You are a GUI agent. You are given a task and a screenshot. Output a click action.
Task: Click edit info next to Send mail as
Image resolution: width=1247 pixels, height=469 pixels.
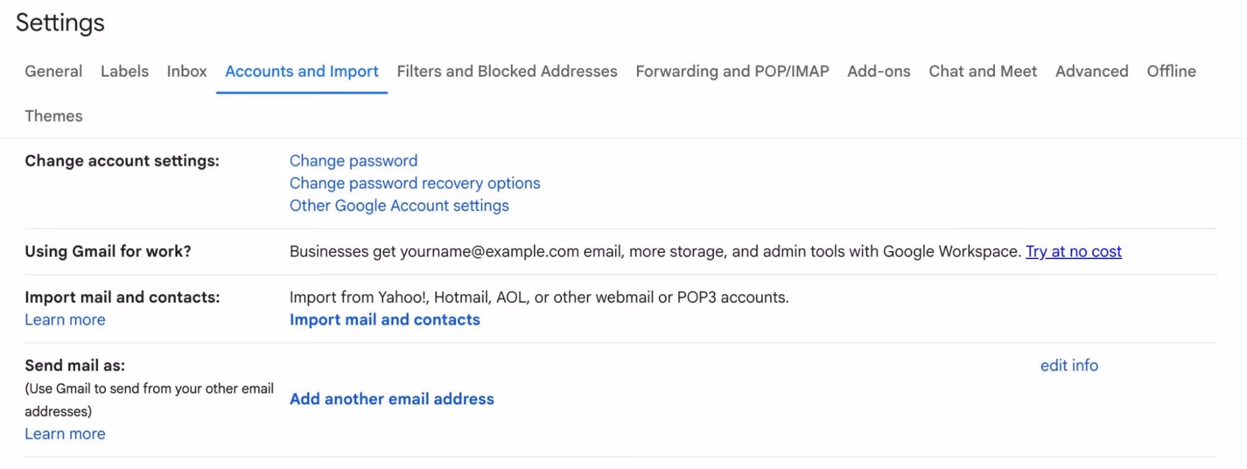pyautogui.click(x=1069, y=366)
